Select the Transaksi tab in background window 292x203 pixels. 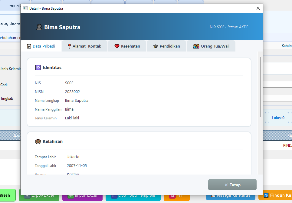click(12, 5)
